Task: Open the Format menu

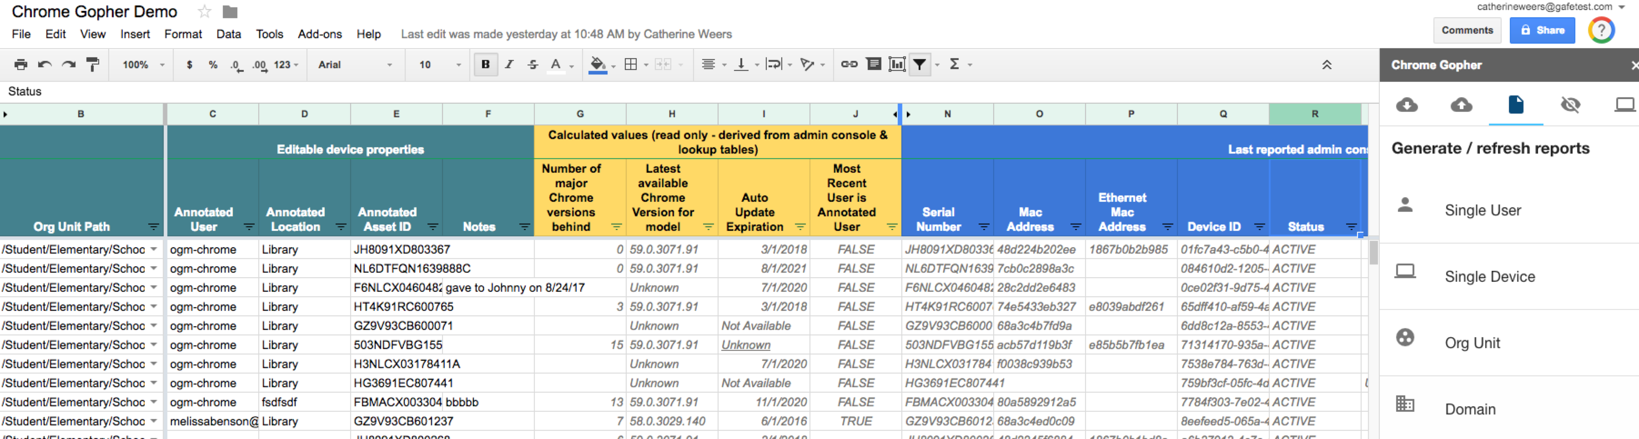Action: pos(183,35)
